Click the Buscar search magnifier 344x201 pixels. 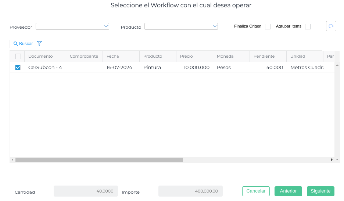coord(16,44)
